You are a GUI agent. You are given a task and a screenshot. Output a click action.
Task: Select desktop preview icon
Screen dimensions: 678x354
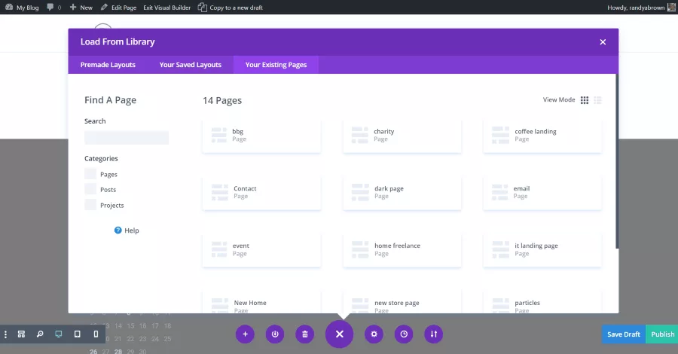click(58, 334)
